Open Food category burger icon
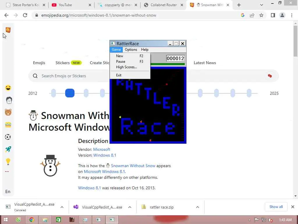The width and height of the screenshot is (298, 224). [8, 125]
